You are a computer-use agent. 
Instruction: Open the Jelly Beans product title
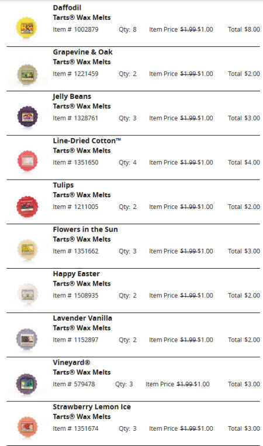coord(72,97)
